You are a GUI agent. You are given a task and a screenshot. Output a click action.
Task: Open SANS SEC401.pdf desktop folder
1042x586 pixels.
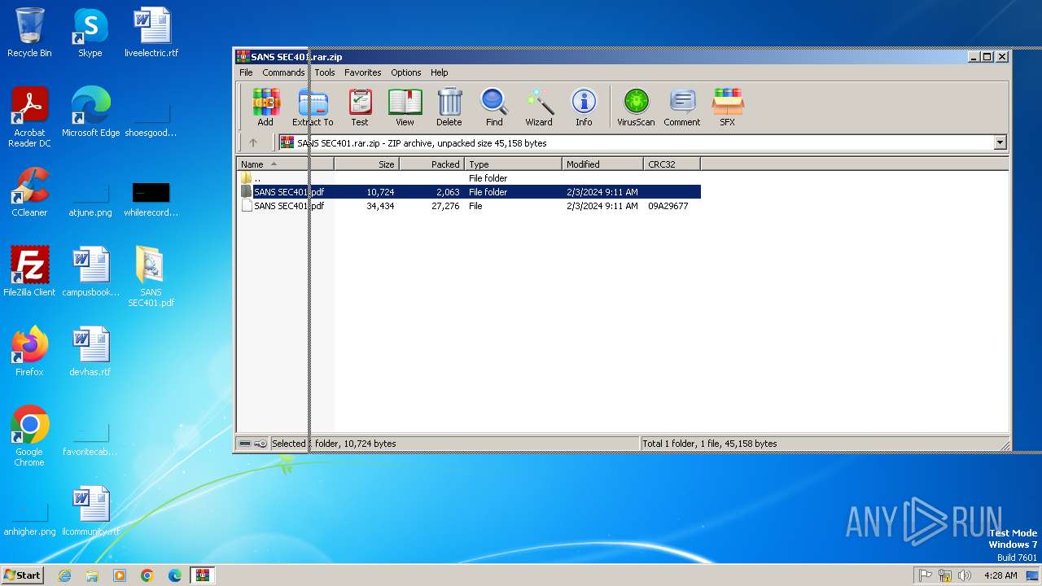[x=151, y=277]
